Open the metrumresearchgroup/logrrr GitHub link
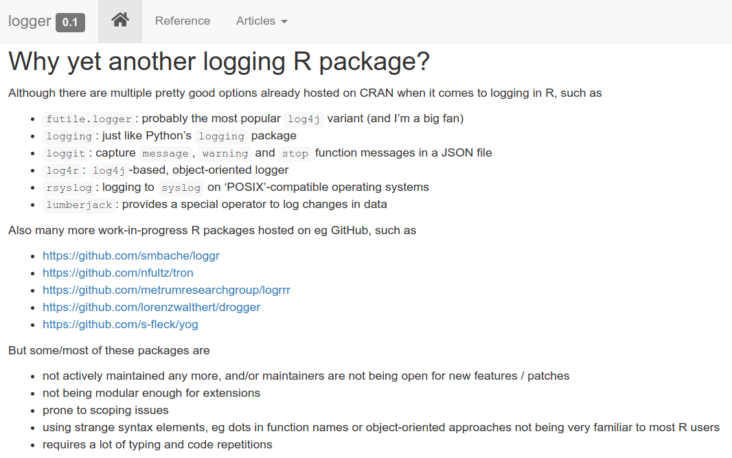Screen dimensions: 732x458 (x=166, y=290)
